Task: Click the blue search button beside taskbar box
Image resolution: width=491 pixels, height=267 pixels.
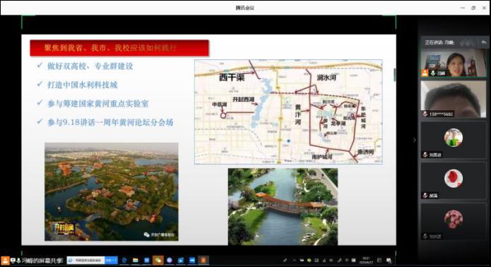Action: (x=111, y=260)
